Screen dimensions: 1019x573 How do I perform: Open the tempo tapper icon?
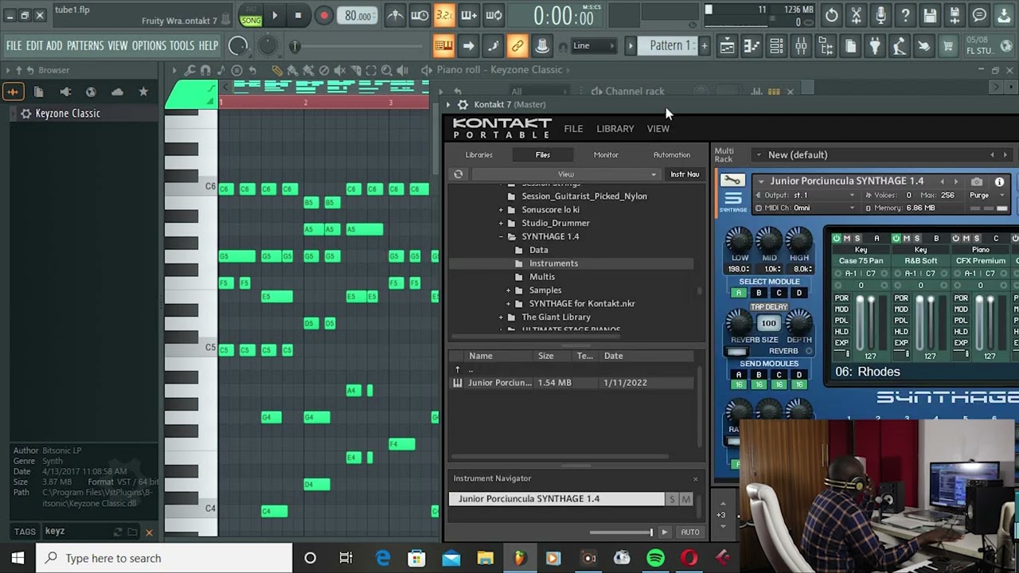pos(900,46)
